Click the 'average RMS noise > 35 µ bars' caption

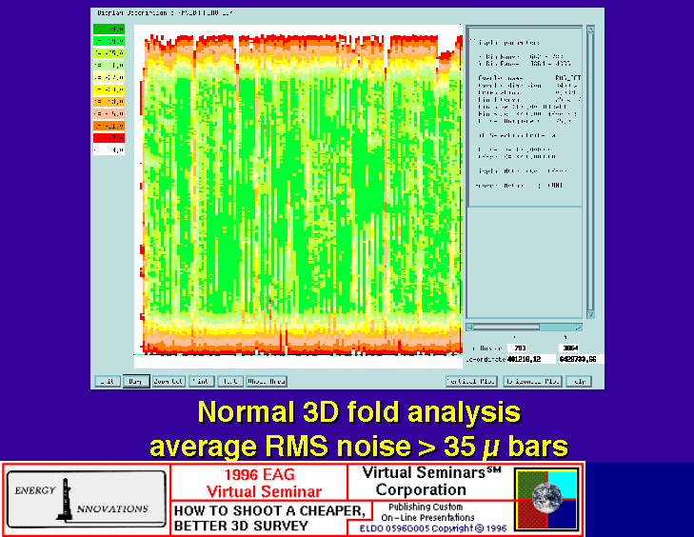coord(359,447)
